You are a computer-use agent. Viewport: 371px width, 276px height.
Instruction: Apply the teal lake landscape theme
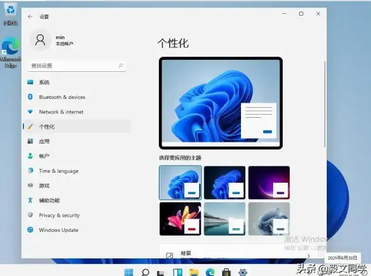[225, 219]
